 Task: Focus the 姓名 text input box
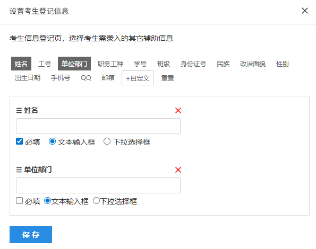[98, 126]
